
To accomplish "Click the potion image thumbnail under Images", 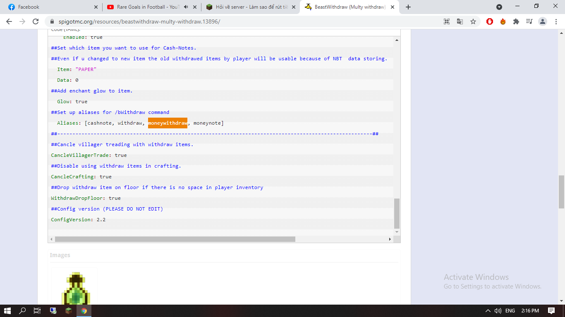I will point(74,287).
